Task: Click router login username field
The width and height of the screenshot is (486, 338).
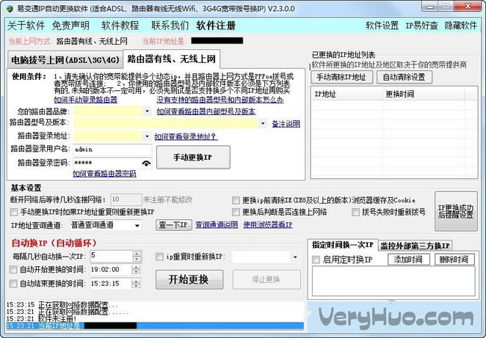Action: point(112,150)
